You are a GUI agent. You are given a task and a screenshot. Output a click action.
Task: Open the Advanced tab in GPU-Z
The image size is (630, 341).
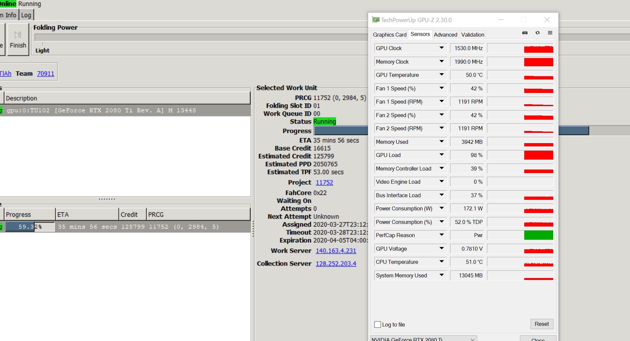(445, 35)
